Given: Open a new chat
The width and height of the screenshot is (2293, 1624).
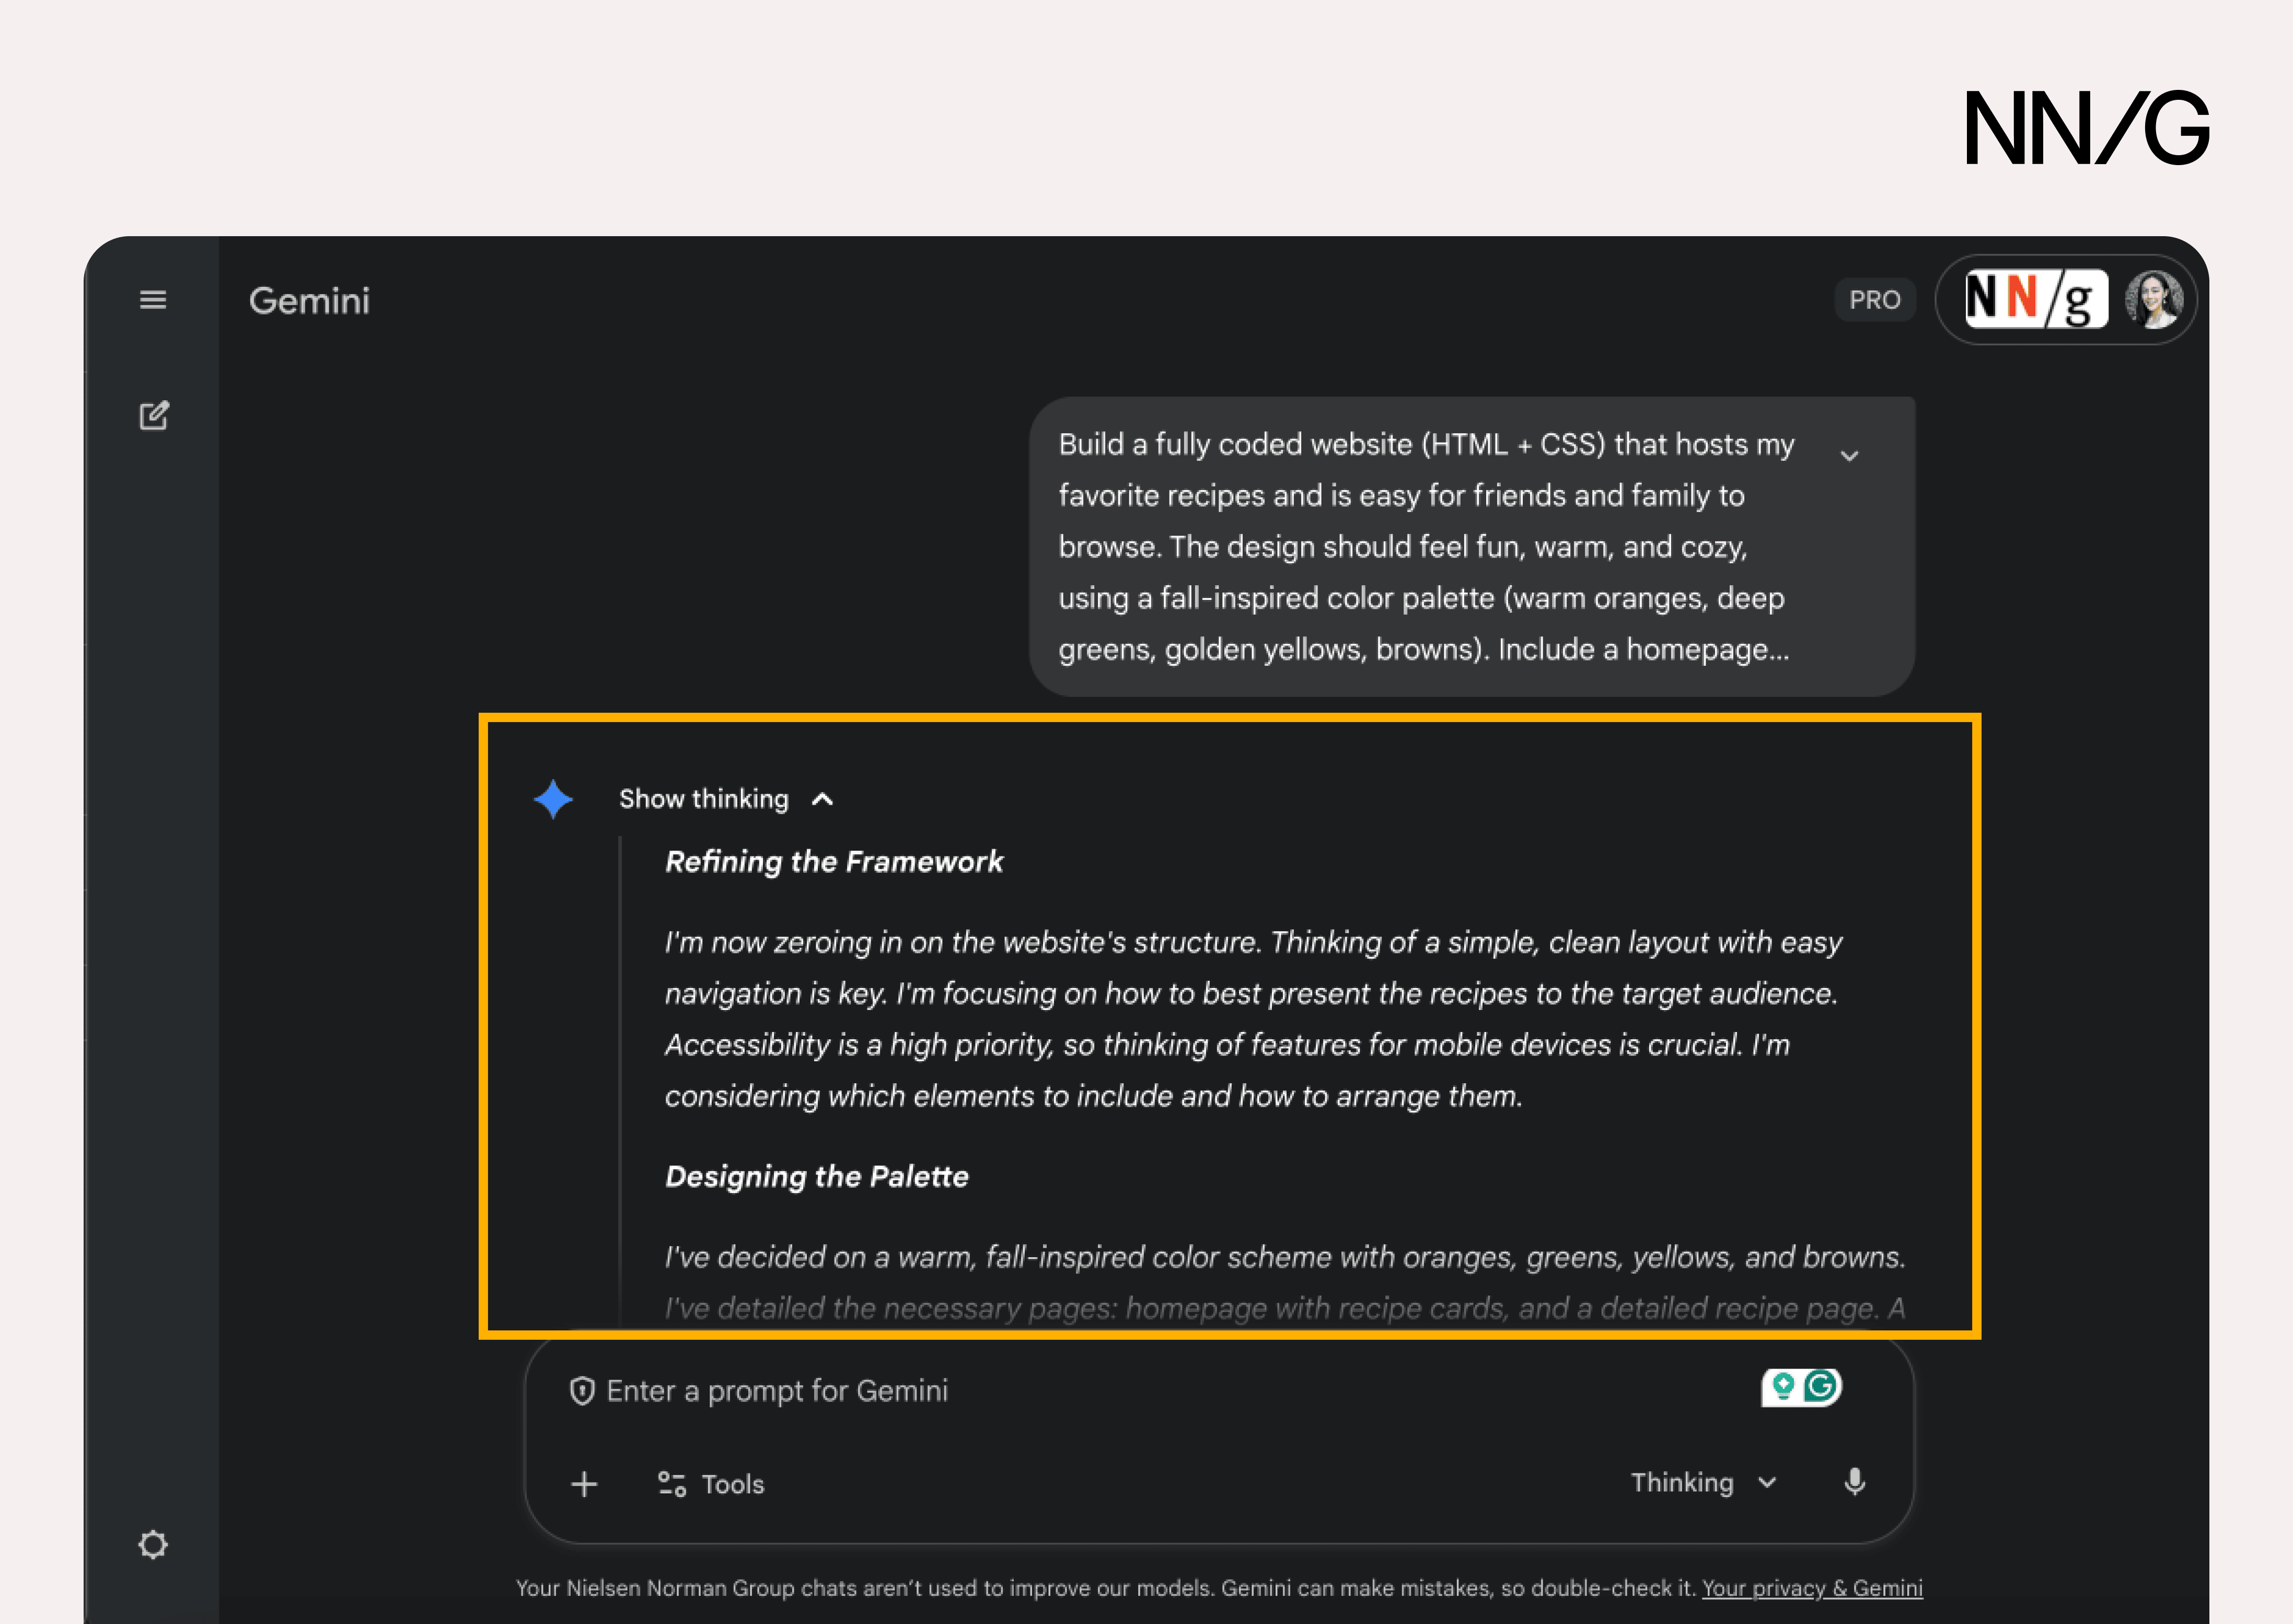Looking at the screenshot, I should [x=154, y=416].
